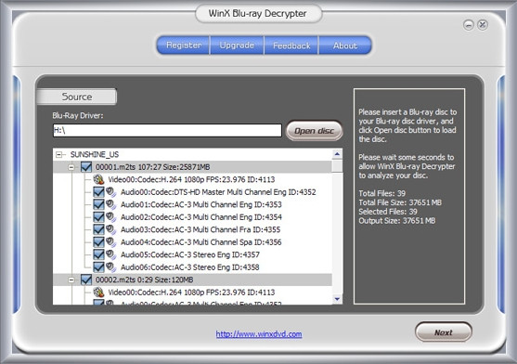Click the Open disc button
Screen dimensions: 517x364
pyautogui.click(x=315, y=131)
